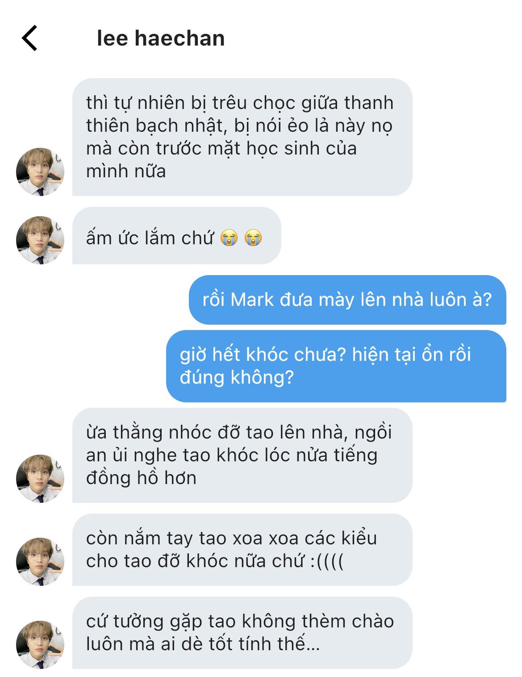The image size is (522, 677).
Task: Select sent message 'rồi Mark đưa mày lên nhà'
Action: tap(347, 300)
